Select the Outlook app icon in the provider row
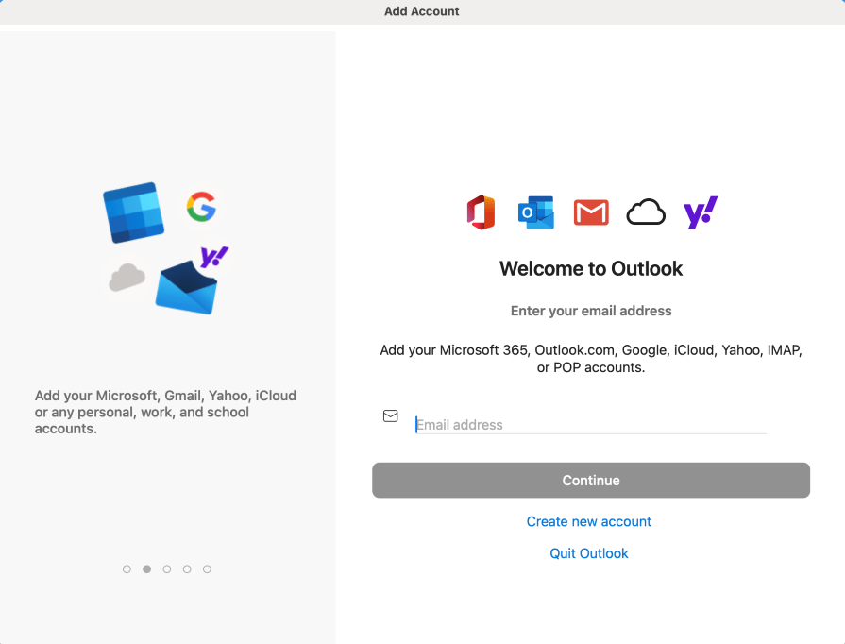Screen dimensions: 845x644 click(535, 212)
